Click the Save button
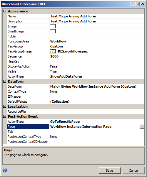 click(110, 171)
